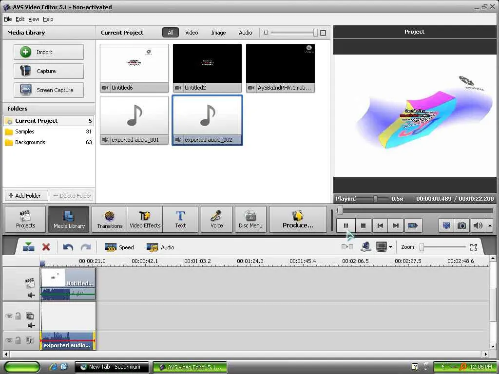This screenshot has width=499, height=374.
Task: Click the next scene button
Action: pos(413,225)
